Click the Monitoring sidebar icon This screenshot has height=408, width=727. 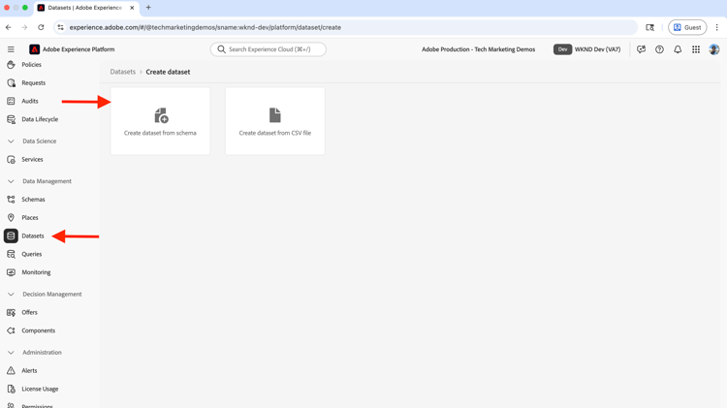click(x=11, y=272)
